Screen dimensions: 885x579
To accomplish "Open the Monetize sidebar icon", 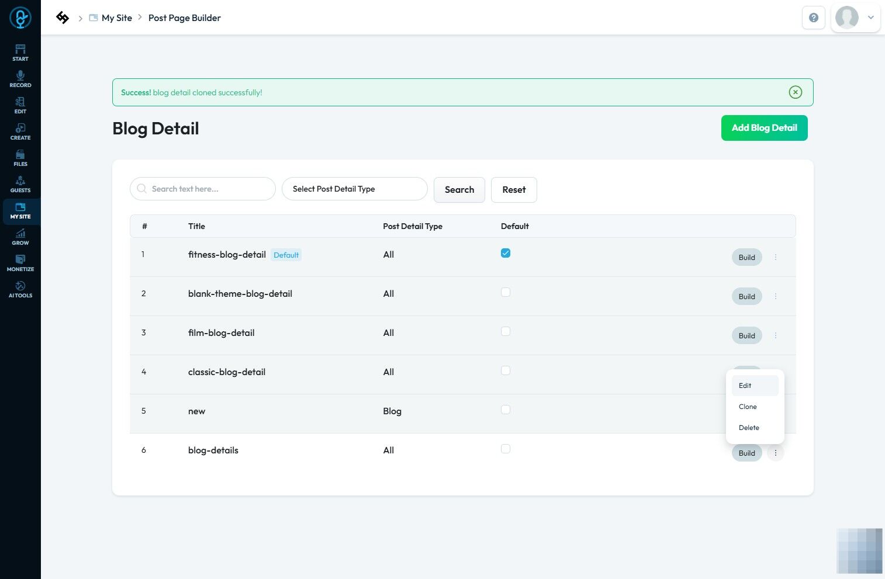I will coord(20,263).
